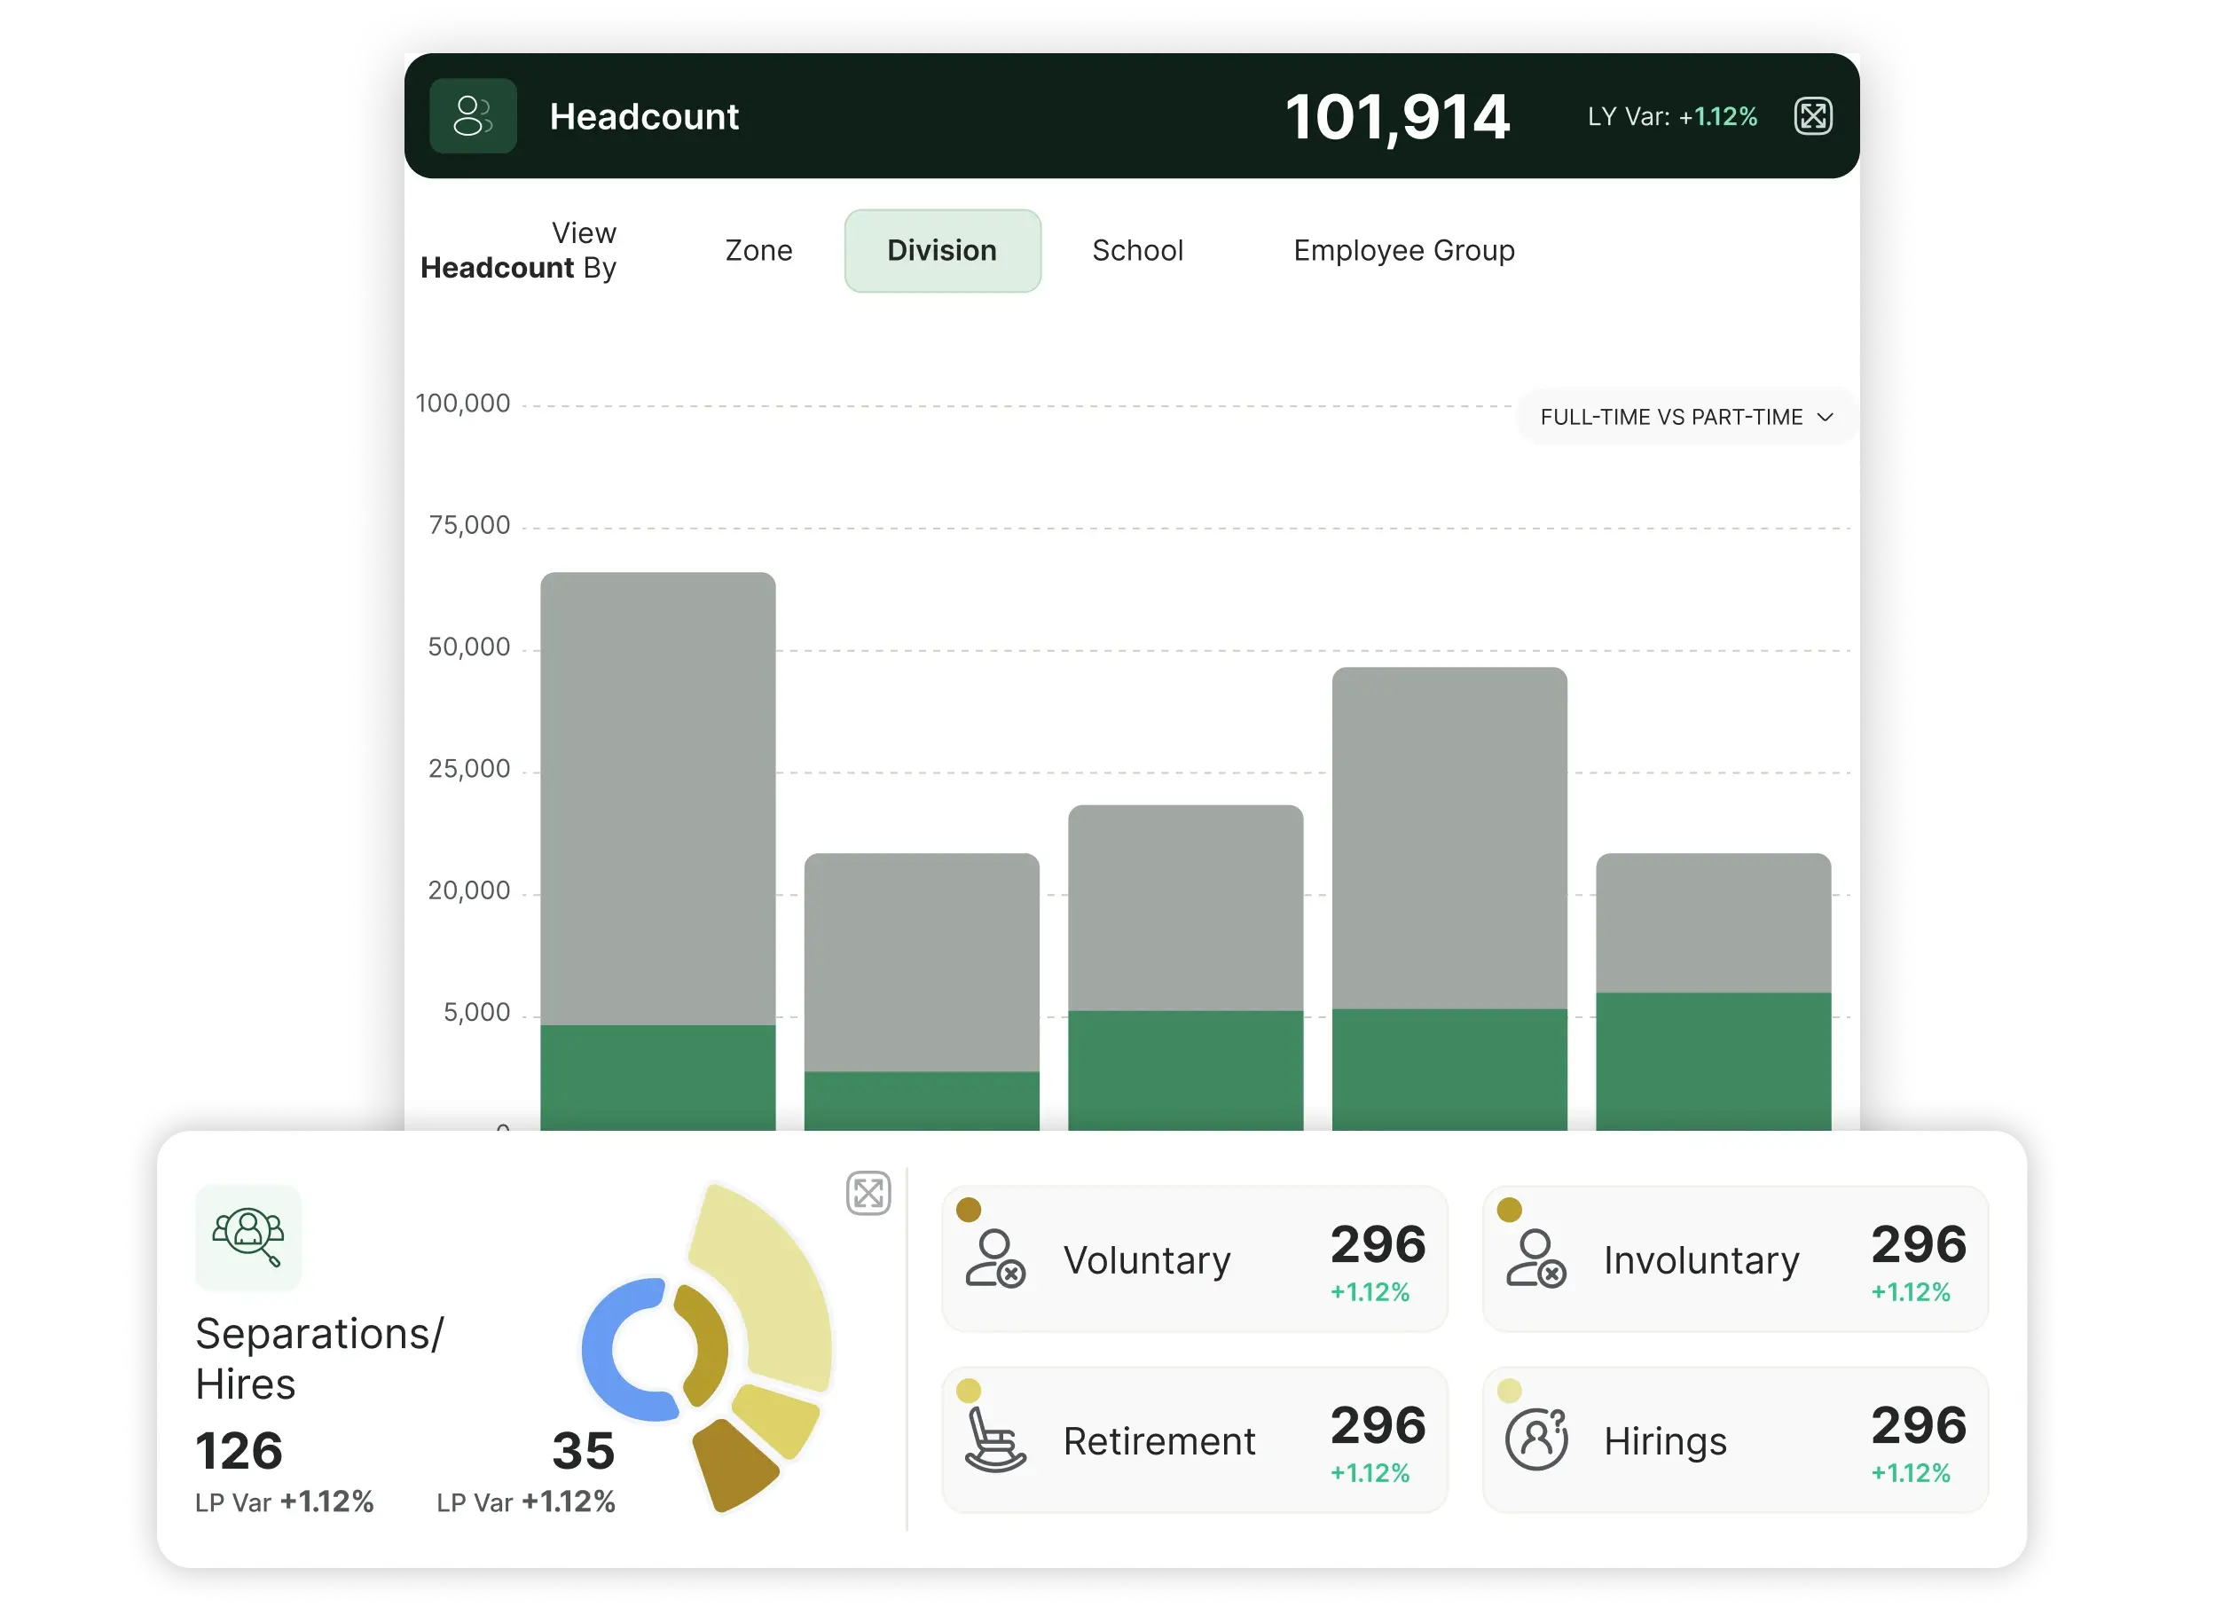Click the dropdown chevron arrow
Screen dimensions: 2238x1623
(x=1825, y=418)
